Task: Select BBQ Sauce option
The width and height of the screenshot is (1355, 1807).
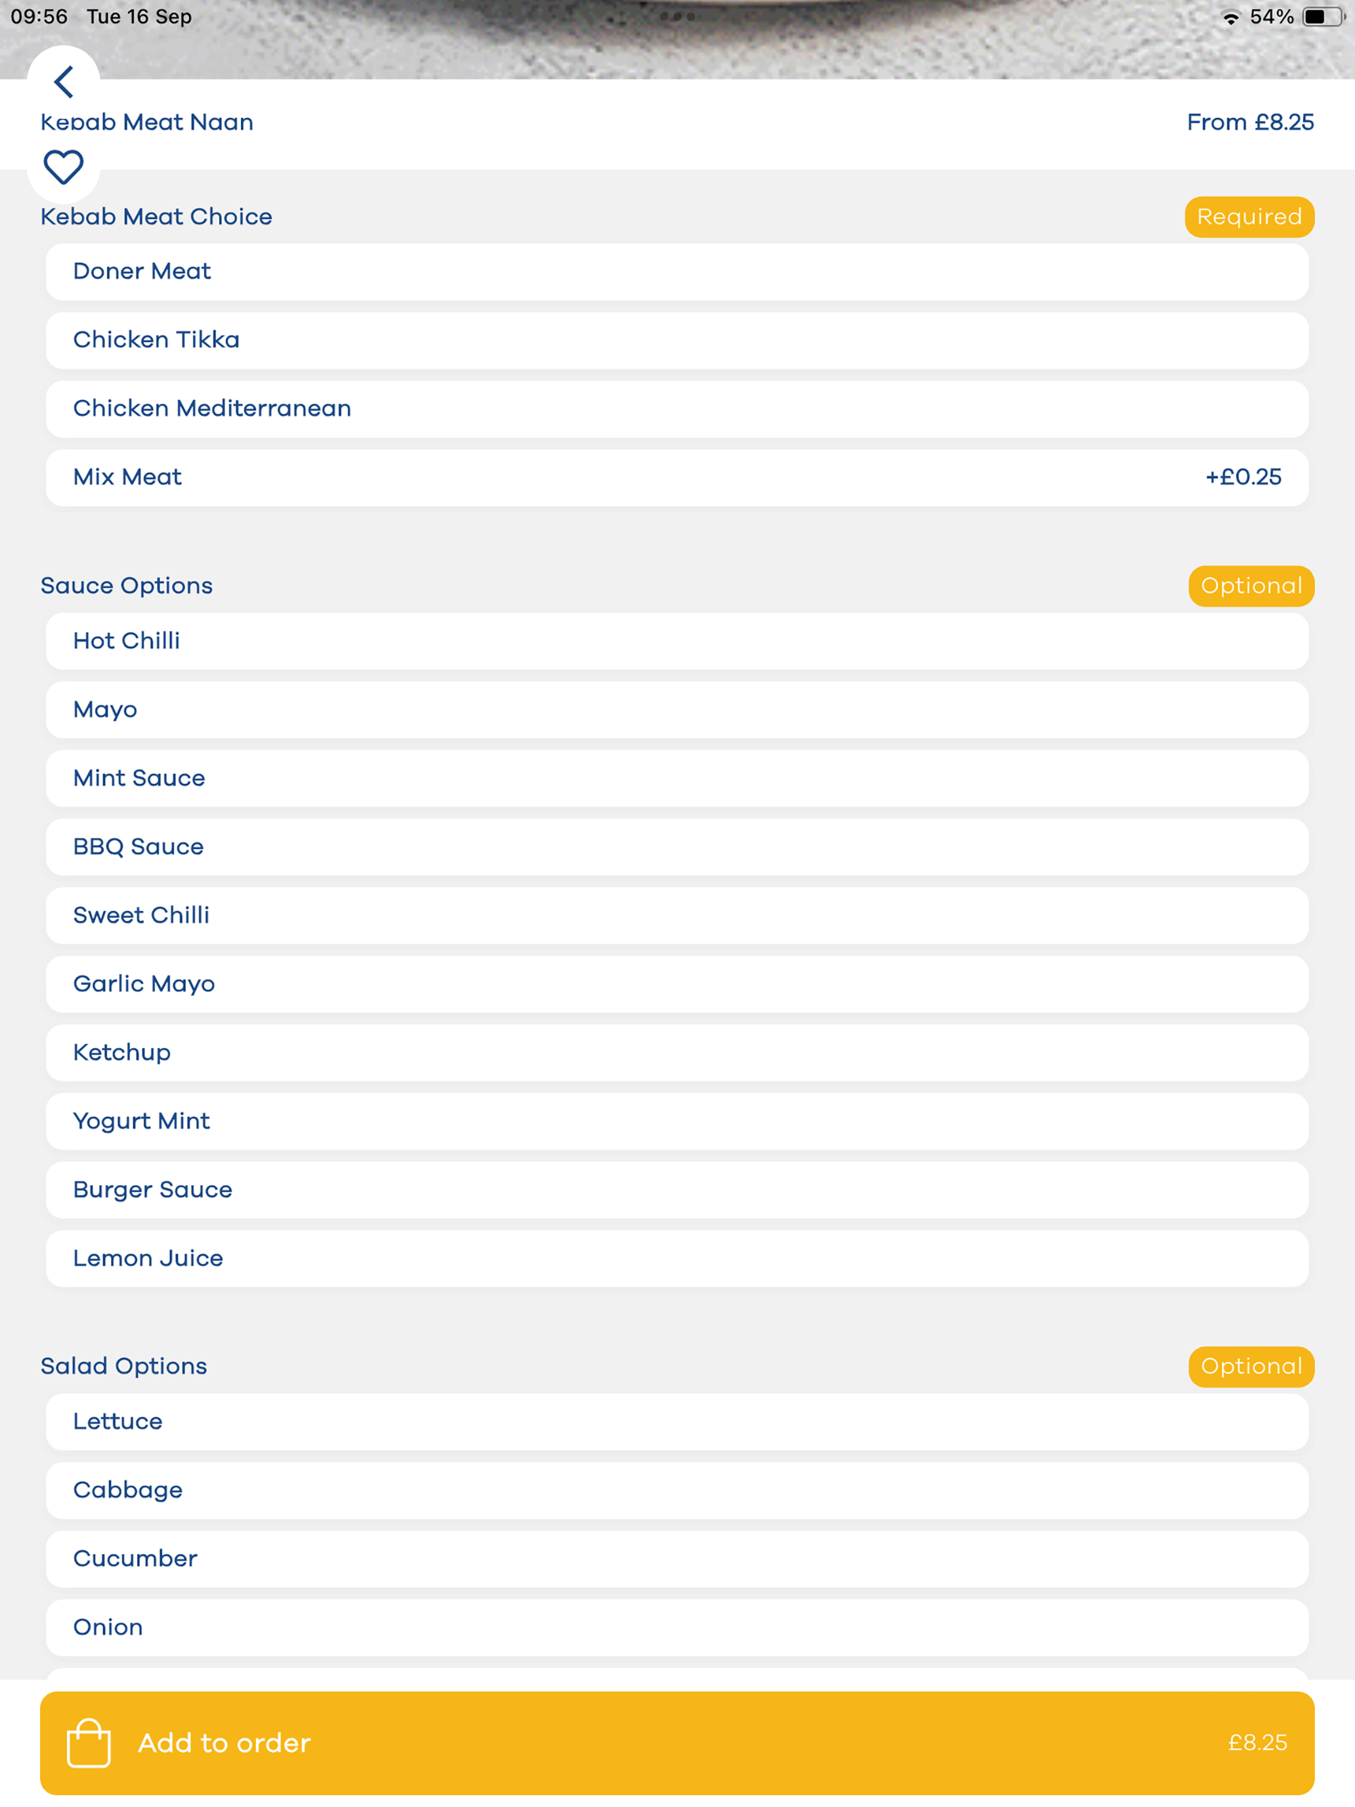Action: 677,847
